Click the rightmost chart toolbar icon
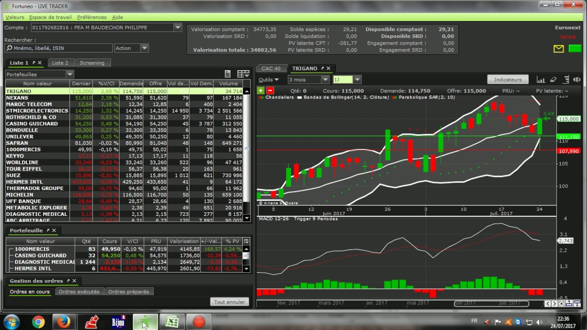This screenshot has height=330, width=587. point(577,79)
